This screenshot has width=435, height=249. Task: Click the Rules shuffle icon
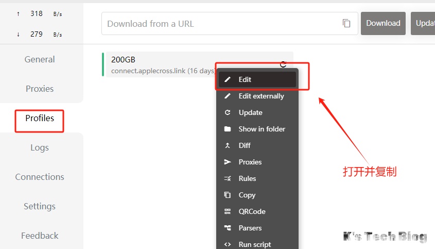click(x=228, y=178)
